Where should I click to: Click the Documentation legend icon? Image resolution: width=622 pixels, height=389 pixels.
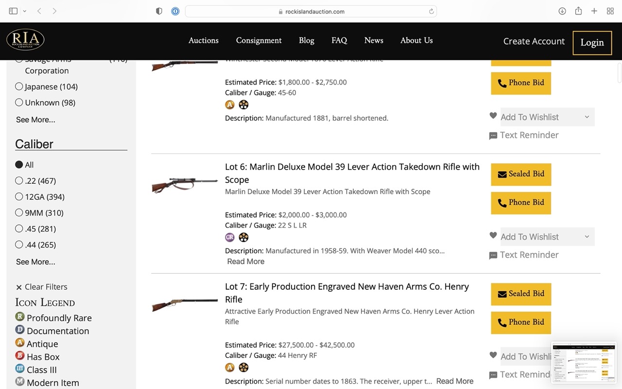(x=20, y=330)
